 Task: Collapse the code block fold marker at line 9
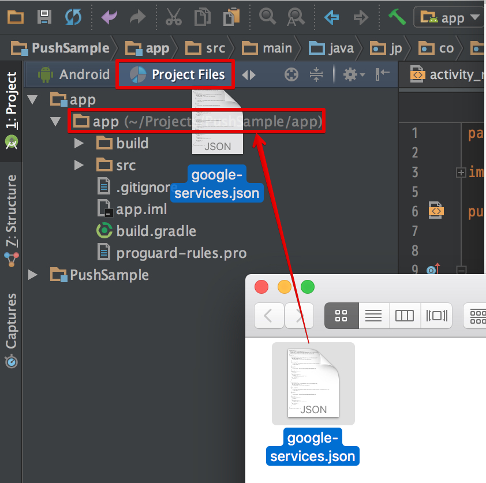pos(461,269)
